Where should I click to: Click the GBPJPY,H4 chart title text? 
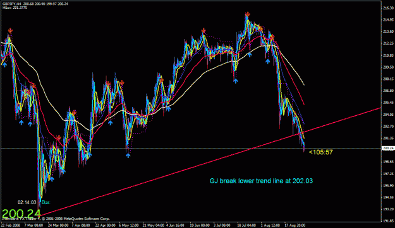pyautogui.click(x=35, y=4)
